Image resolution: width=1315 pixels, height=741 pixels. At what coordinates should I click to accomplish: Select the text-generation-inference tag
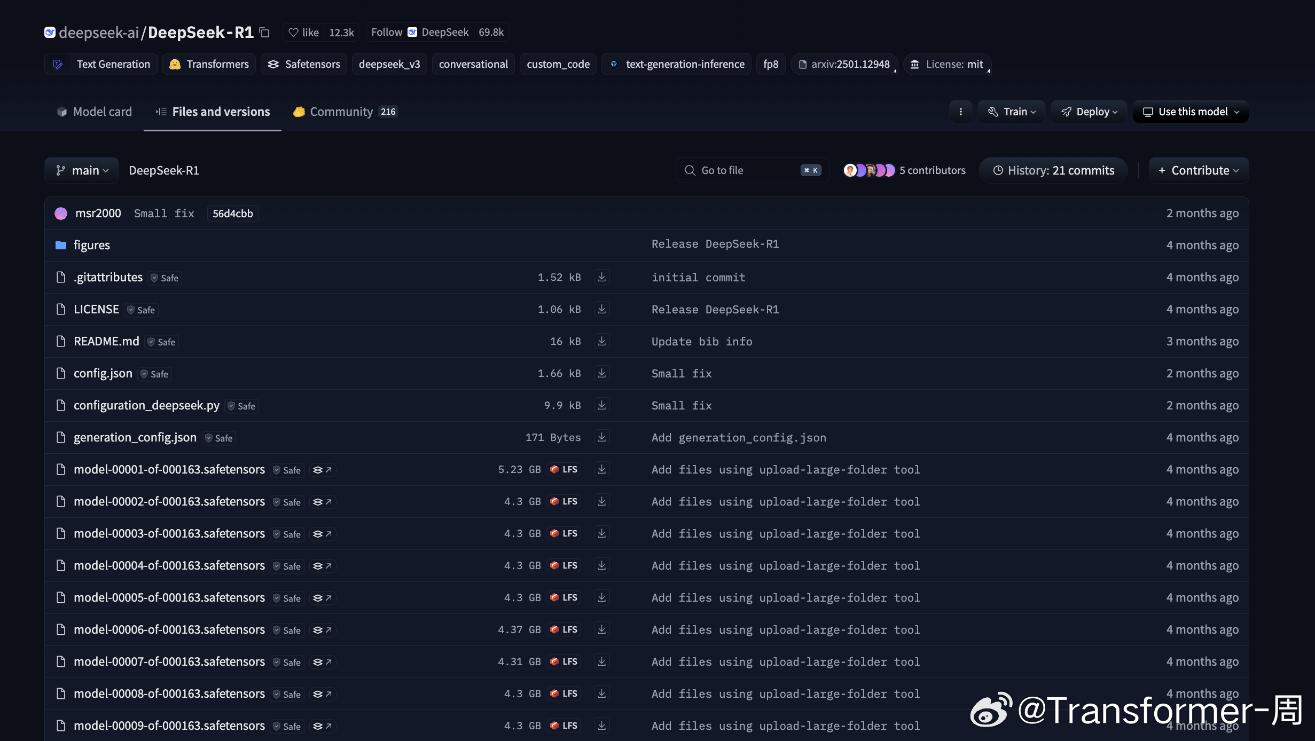pos(677,64)
